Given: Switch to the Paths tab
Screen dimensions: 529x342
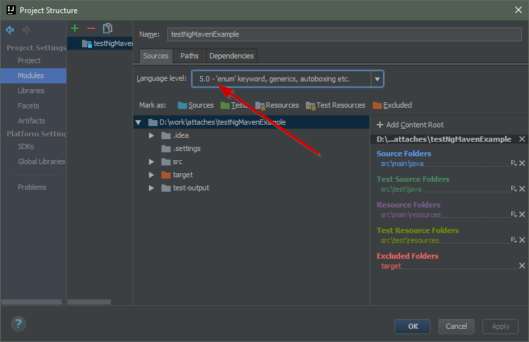Looking at the screenshot, I should (x=189, y=56).
